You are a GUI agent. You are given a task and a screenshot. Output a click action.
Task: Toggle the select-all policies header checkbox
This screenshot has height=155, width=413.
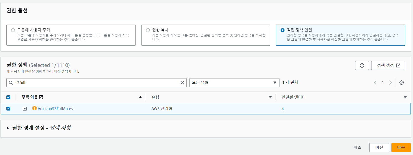pyautogui.click(x=8, y=97)
